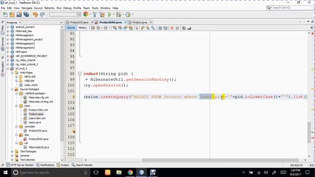The height and width of the screenshot is (177, 315).
Task: Click the Windows 'Type here to search' box
Action: [50, 173]
